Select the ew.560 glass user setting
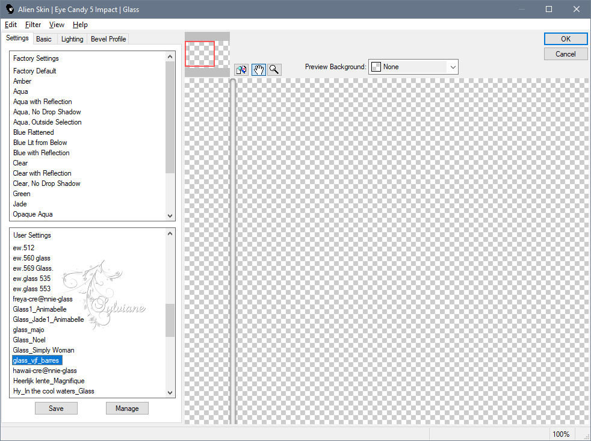This screenshot has width=591, height=441. pos(31,258)
